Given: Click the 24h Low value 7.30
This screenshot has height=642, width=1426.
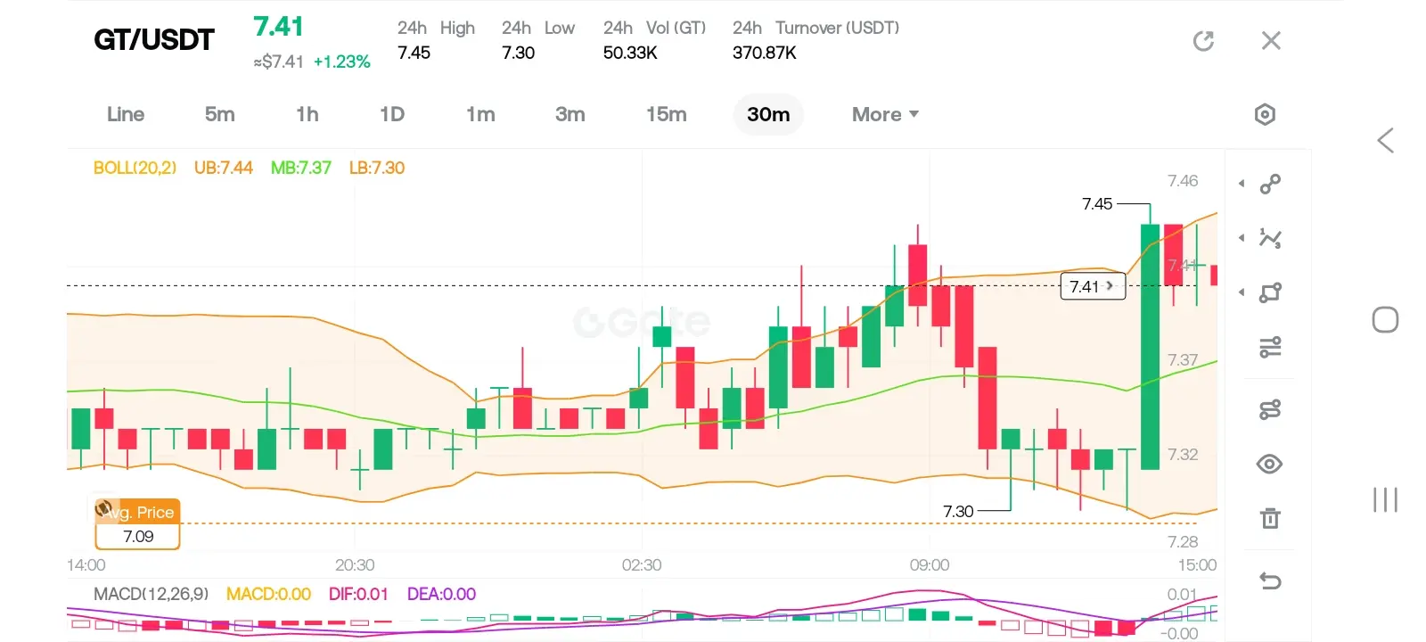Looking at the screenshot, I should pos(518,53).
